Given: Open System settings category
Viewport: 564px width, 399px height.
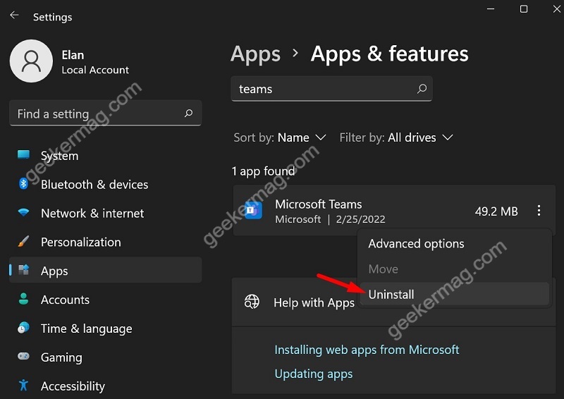Looking at the screenshot, I should 105,156.
